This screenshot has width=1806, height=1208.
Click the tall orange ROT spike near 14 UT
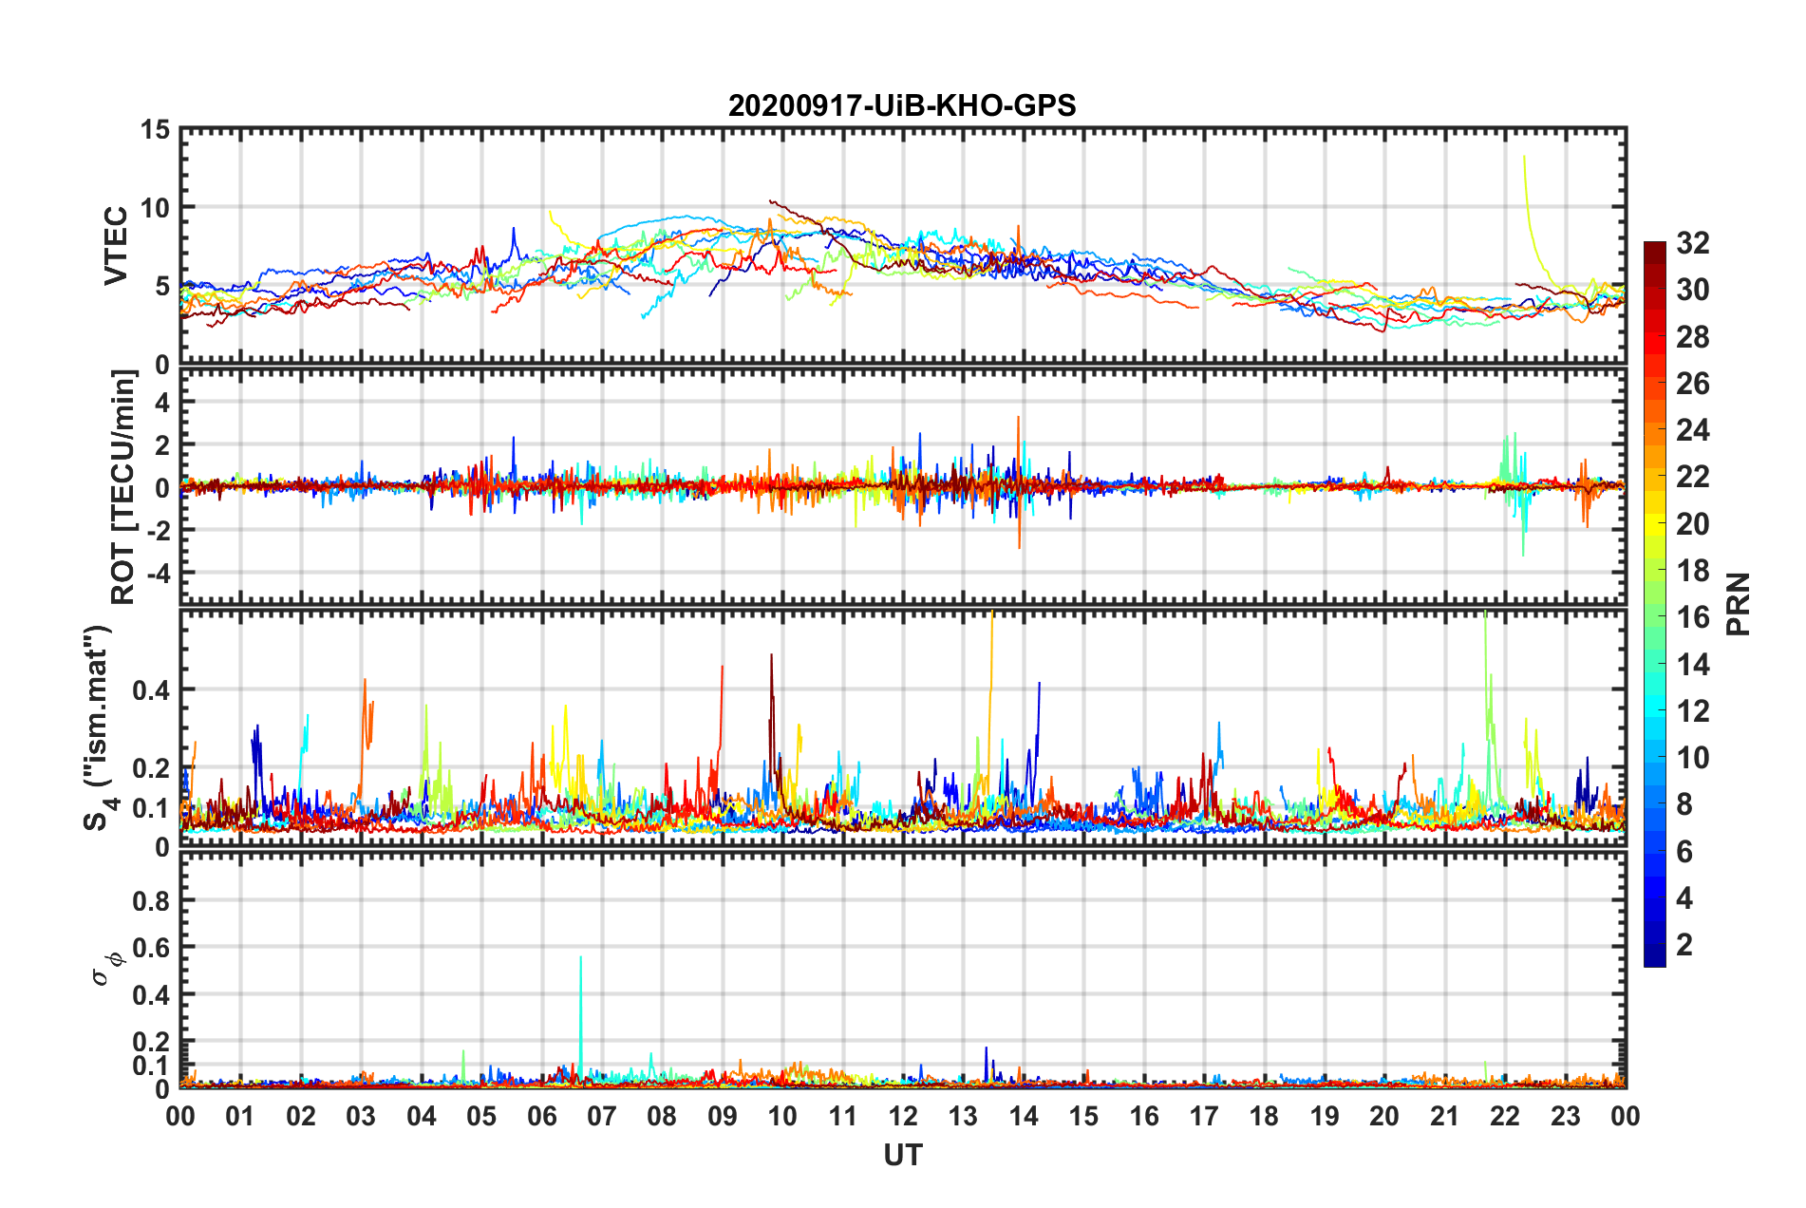(1019, 481)
